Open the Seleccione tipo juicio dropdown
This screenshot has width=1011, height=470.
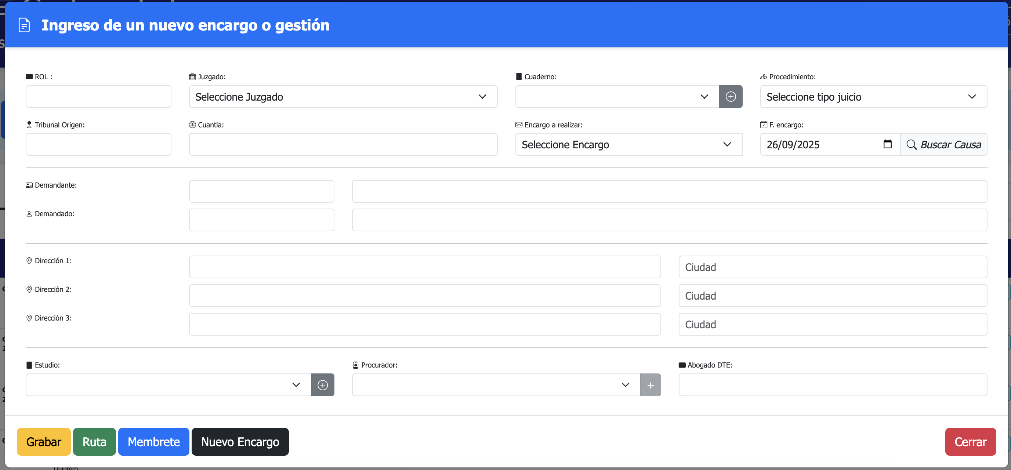pos(873,97)
